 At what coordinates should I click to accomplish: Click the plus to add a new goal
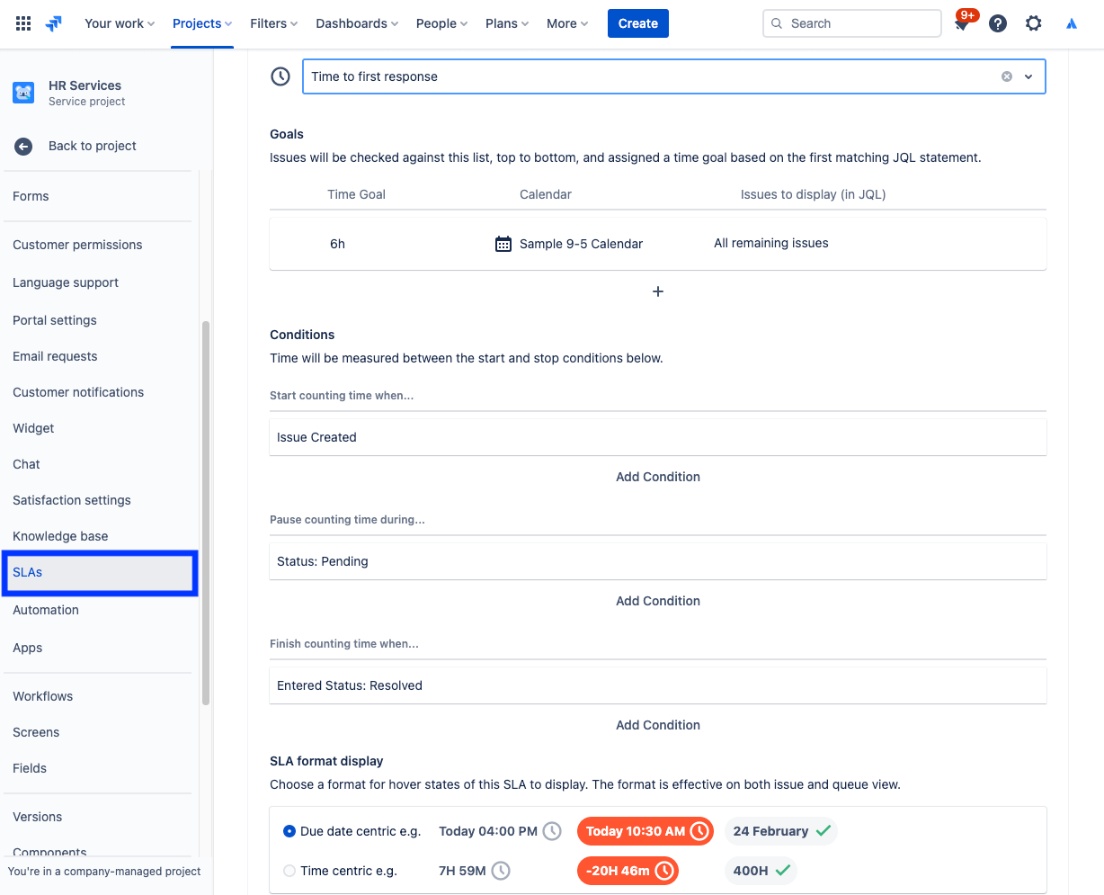(x=657, y=291)
